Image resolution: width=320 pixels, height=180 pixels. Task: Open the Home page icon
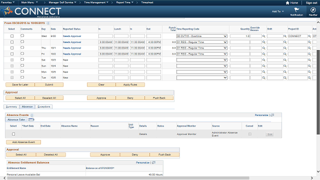pyautogui.click(x=287, y=3)
